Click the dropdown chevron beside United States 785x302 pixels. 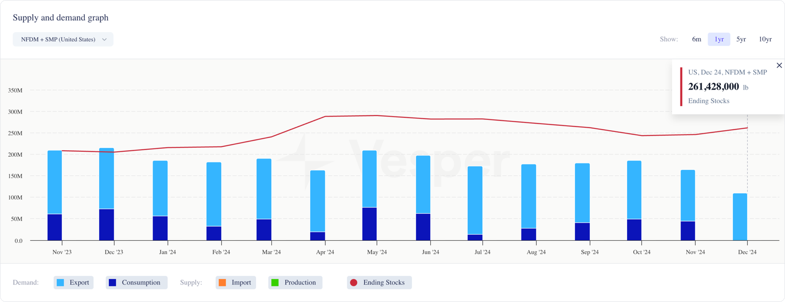[x=105, y=40]
